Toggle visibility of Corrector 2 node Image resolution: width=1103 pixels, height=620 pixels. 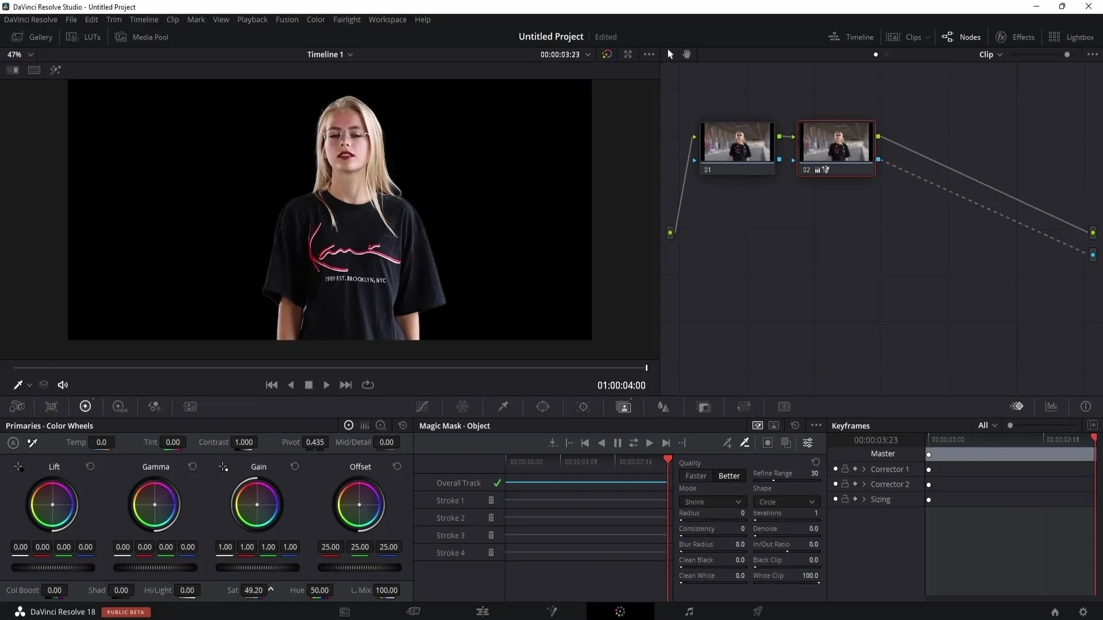pos(836,485)
